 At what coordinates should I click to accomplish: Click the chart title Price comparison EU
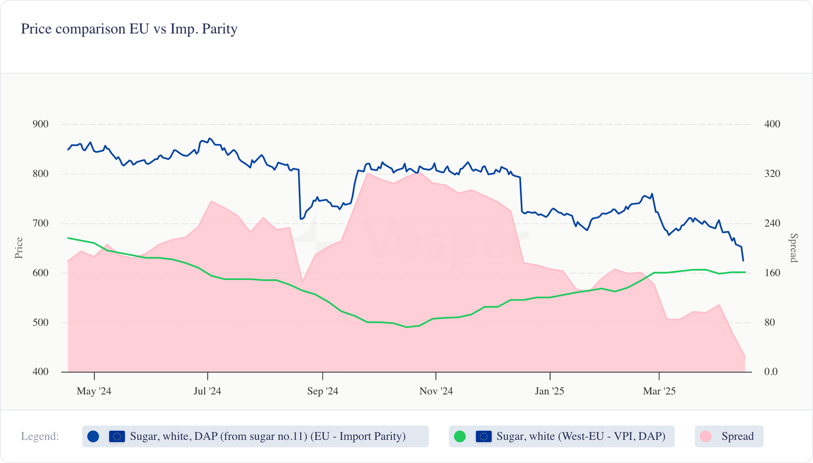[x=129, y=29]
